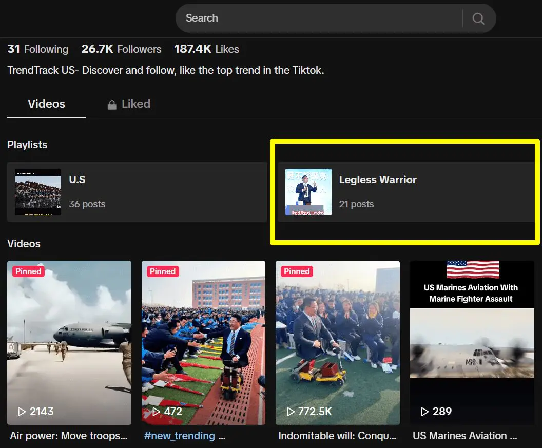This screenshot has width=542, height=448.
Task: Click the Pinned badge on scooter handshake video
Action: [x=163, y=271]
